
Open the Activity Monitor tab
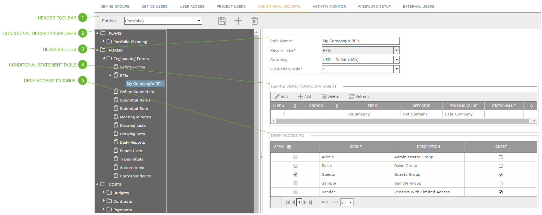pyautogui.click(x=329, y=6)
